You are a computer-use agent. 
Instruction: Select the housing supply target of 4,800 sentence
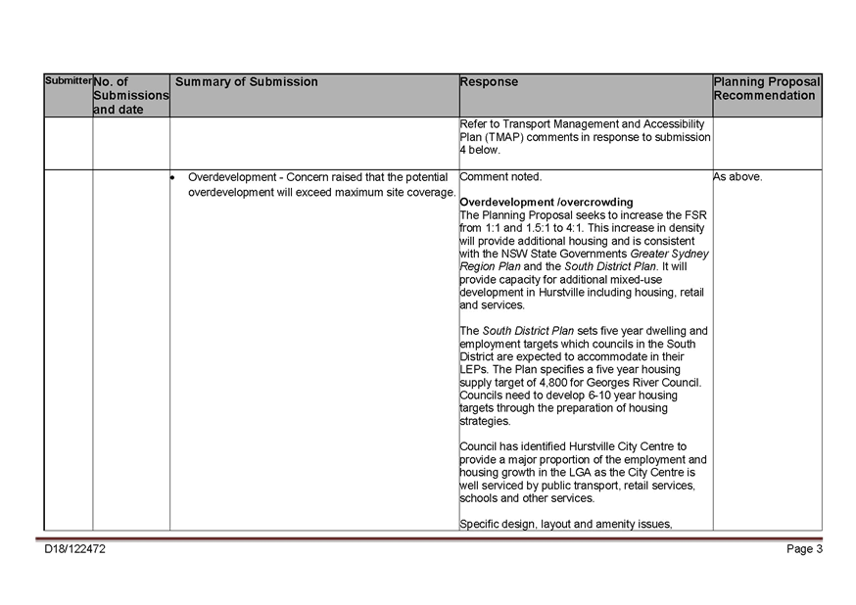(x=584, y=383)
